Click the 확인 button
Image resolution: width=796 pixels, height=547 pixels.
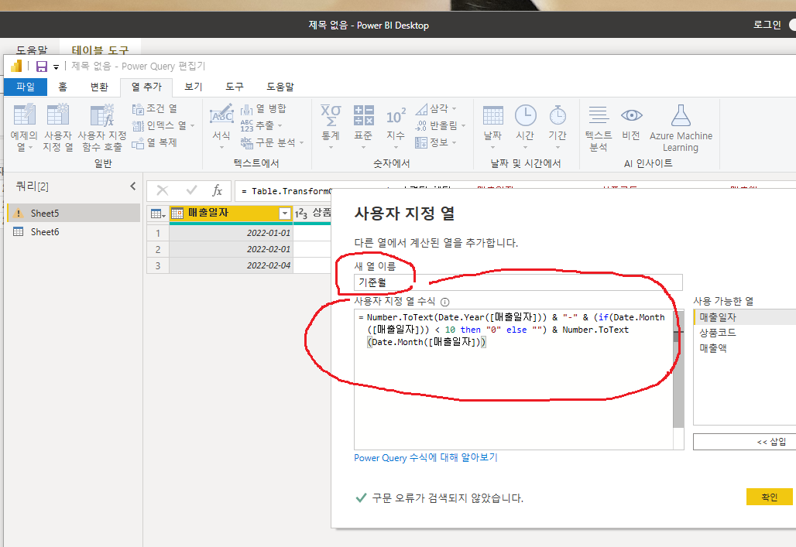(x=769, y=497)
